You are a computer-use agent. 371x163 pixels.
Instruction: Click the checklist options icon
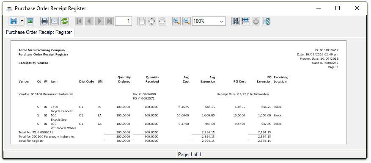(x=266, y=21)
